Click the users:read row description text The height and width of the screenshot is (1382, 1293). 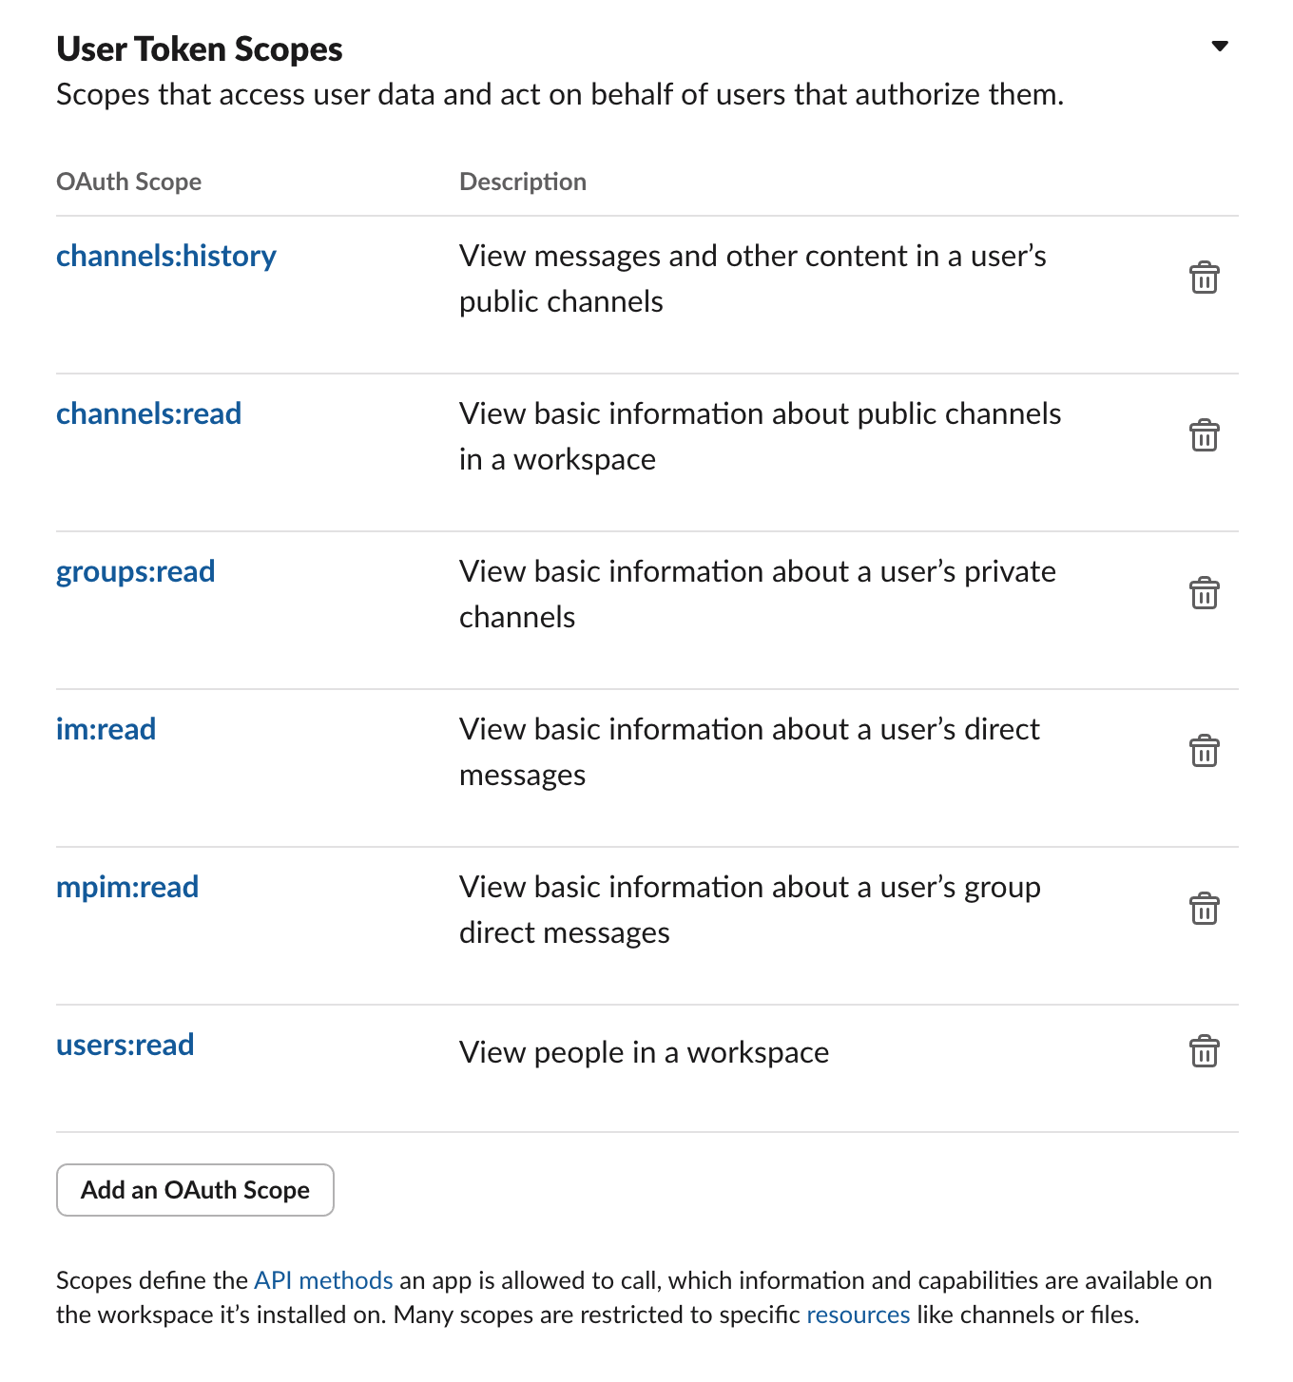[644, 1052]
